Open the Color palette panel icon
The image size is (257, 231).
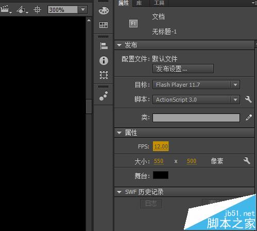pos(104,11)
